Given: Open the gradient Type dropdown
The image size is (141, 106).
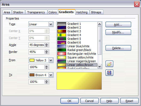Looking at the screenshot, I should click(x=51, y=24).
